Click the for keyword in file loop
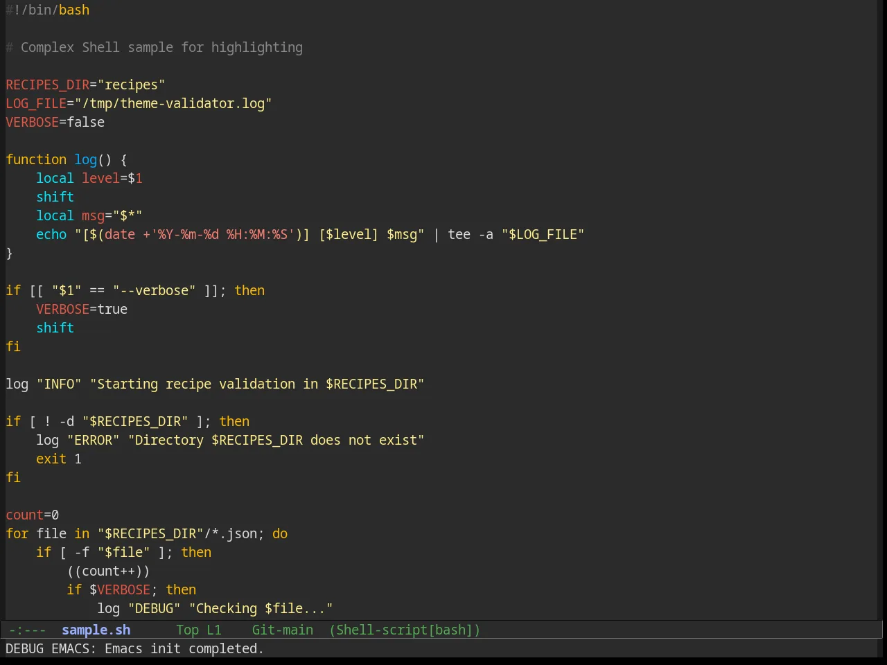Image resolution: width=887 pixels, height=665 pixels. tap(17, 533)
